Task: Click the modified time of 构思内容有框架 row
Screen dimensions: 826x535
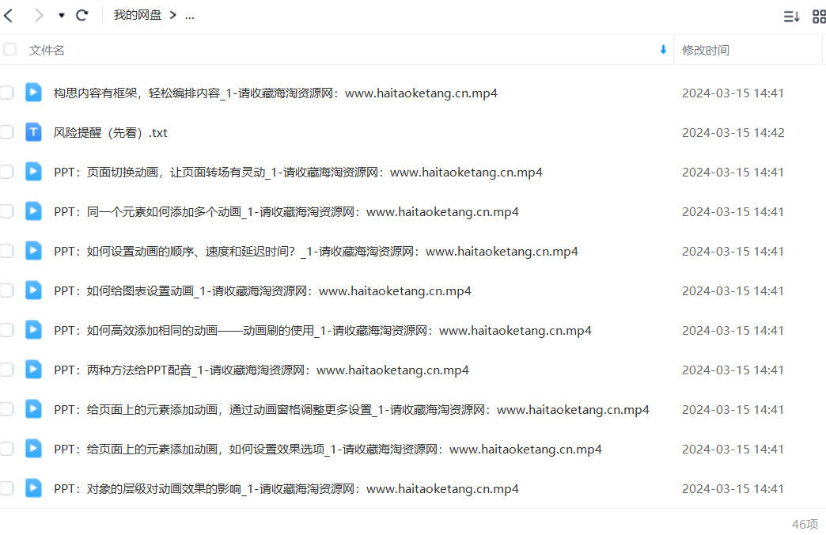Action: click(x=733, y=93)
